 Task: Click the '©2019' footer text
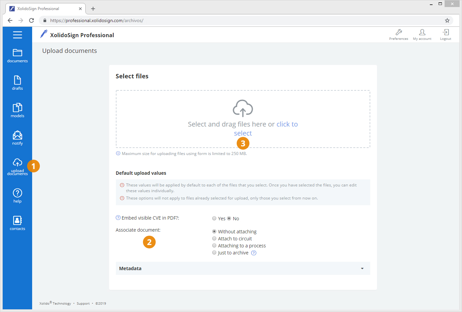pos(101,304)
